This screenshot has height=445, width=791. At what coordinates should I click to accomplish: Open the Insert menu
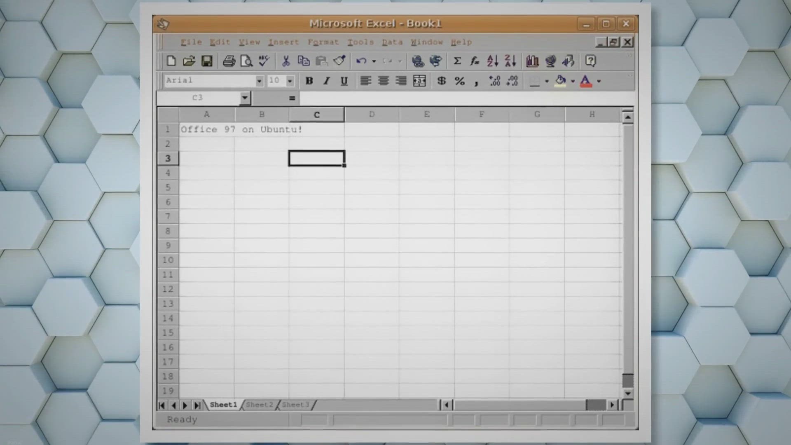(283, 42)
